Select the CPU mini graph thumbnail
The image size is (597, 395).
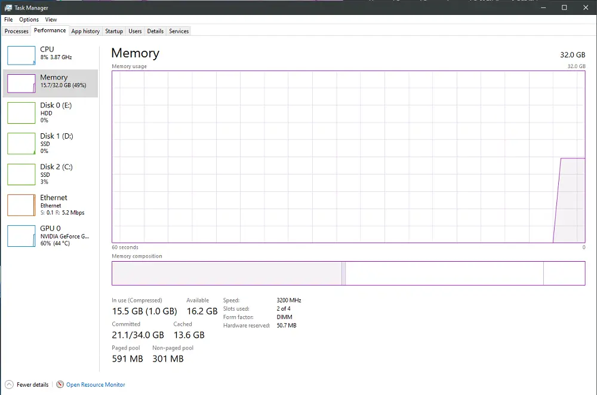pos(21,55)
